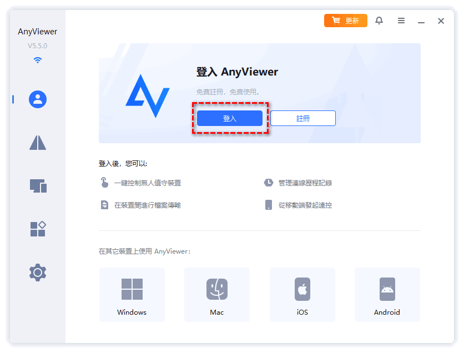Click the text 在裝置間進行檔案傳輸
The width and height of the screenshot is (464, 353).
click(148, 205)
